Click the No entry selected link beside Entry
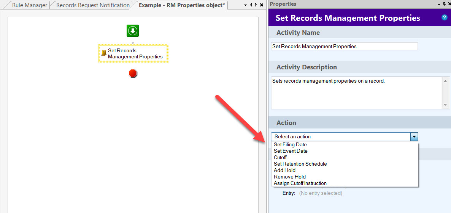Viewport: 451px width, 213px height. pos(321,193)
